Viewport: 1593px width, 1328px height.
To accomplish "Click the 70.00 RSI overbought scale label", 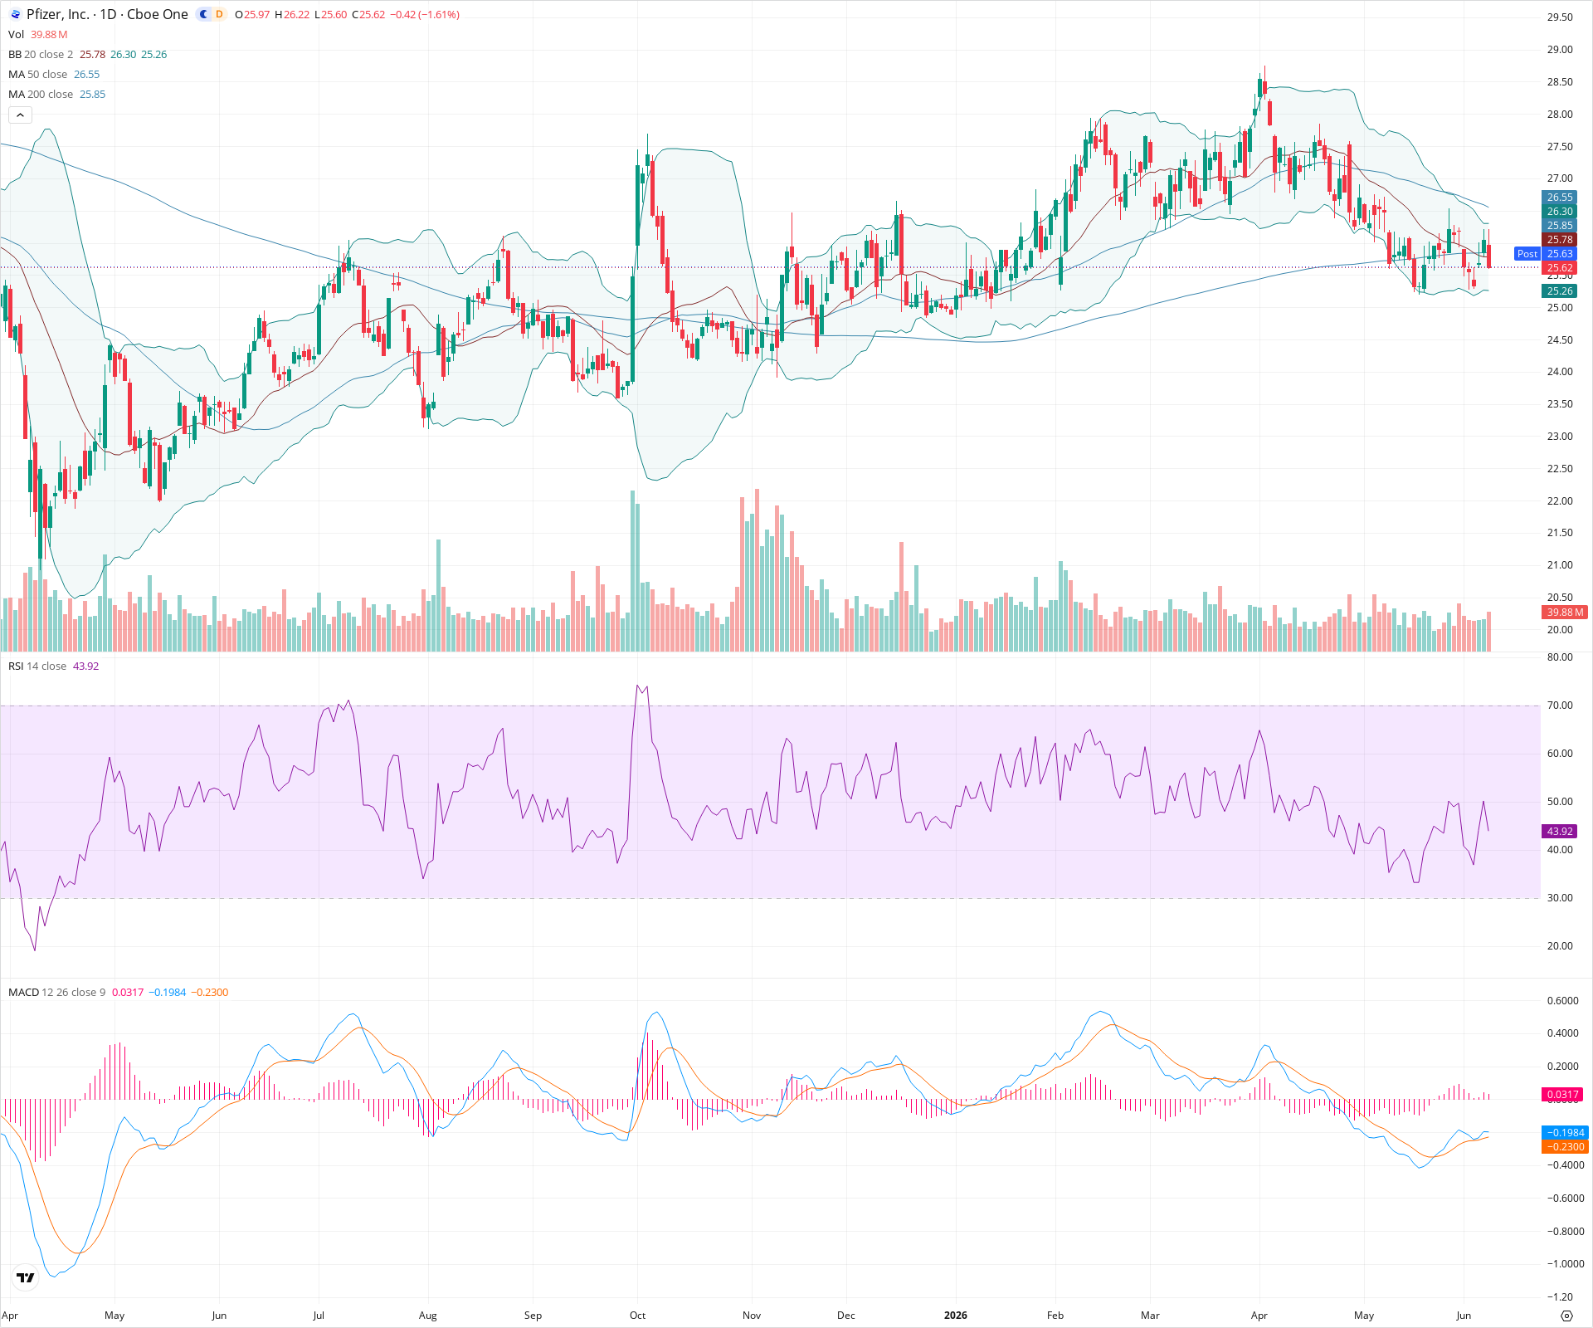I will [x=1560, y=705].
